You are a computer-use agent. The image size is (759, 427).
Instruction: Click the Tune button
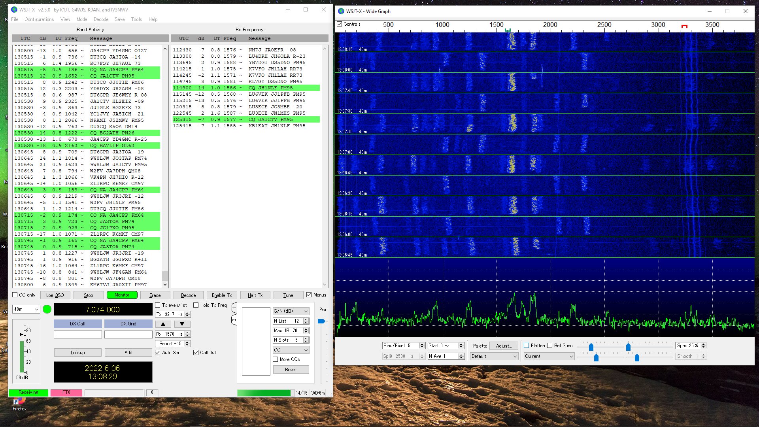coord(288,295)
